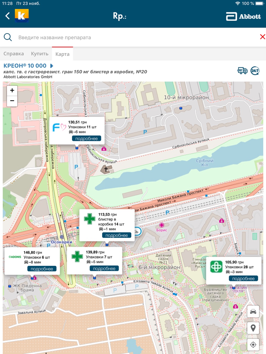Tap the 105,90 грн price text

tap(234, 262)
